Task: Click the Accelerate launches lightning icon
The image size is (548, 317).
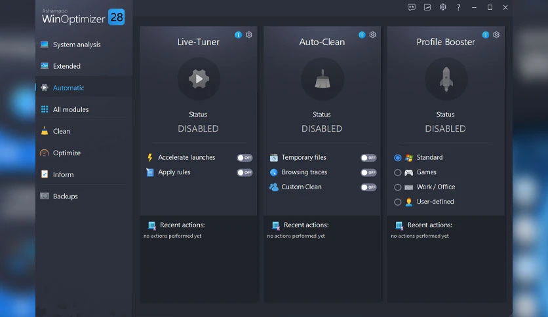Action: 150,157
